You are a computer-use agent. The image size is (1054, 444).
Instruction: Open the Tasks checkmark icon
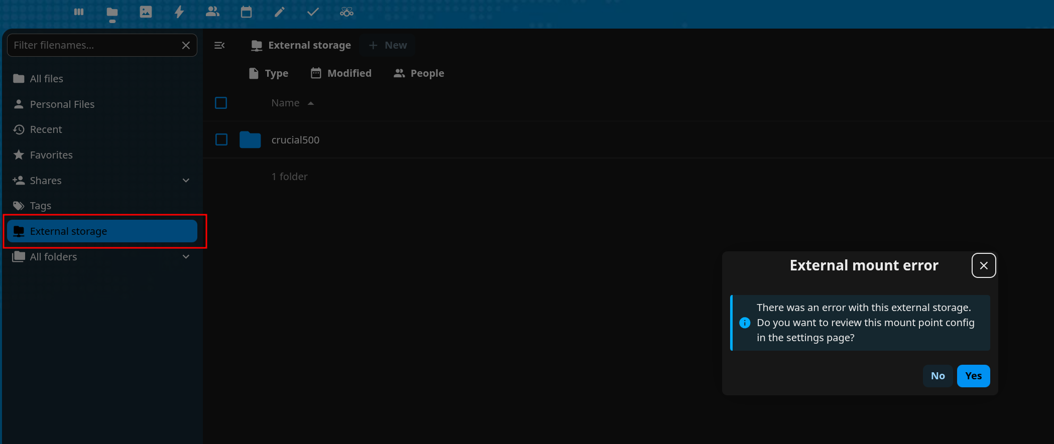coord(313,12)
